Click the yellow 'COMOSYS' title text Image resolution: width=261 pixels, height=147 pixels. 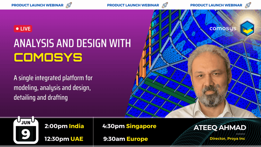[x=48, y=57]
